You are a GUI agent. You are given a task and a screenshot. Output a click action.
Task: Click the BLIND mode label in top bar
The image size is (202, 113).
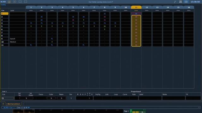point(3,2)
